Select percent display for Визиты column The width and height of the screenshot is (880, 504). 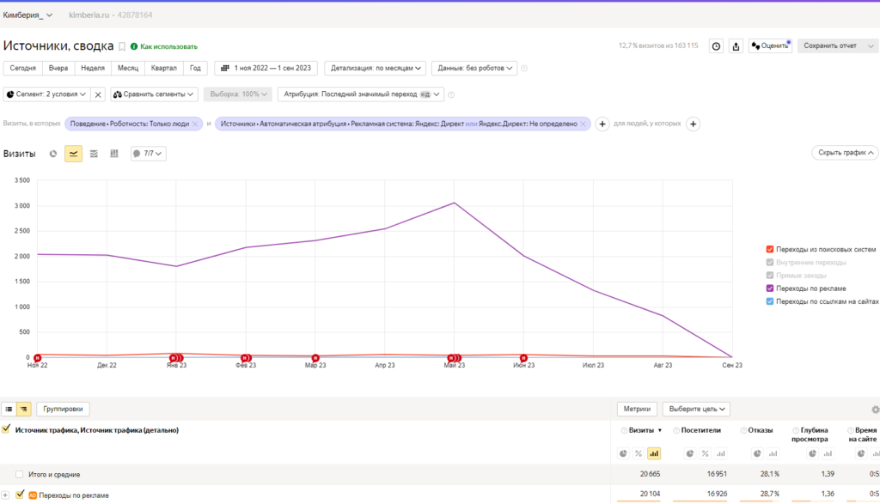click(x=639, y=453)
